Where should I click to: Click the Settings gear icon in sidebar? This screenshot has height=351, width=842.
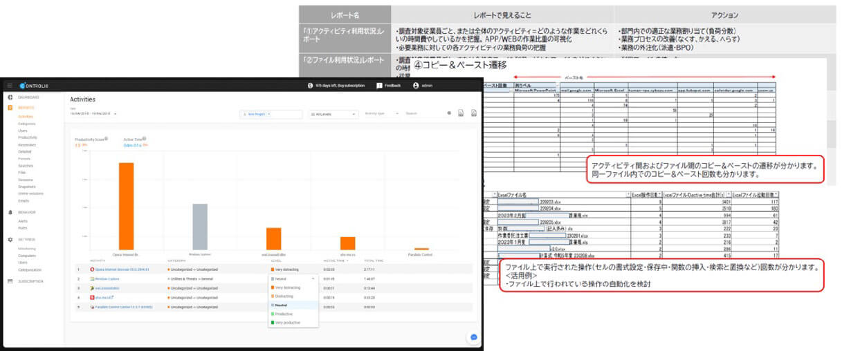coord(10,239)
